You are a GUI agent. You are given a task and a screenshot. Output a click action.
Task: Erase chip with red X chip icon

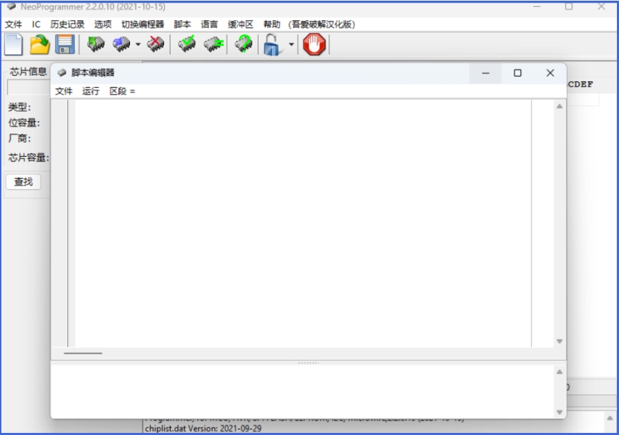point(156,45)
